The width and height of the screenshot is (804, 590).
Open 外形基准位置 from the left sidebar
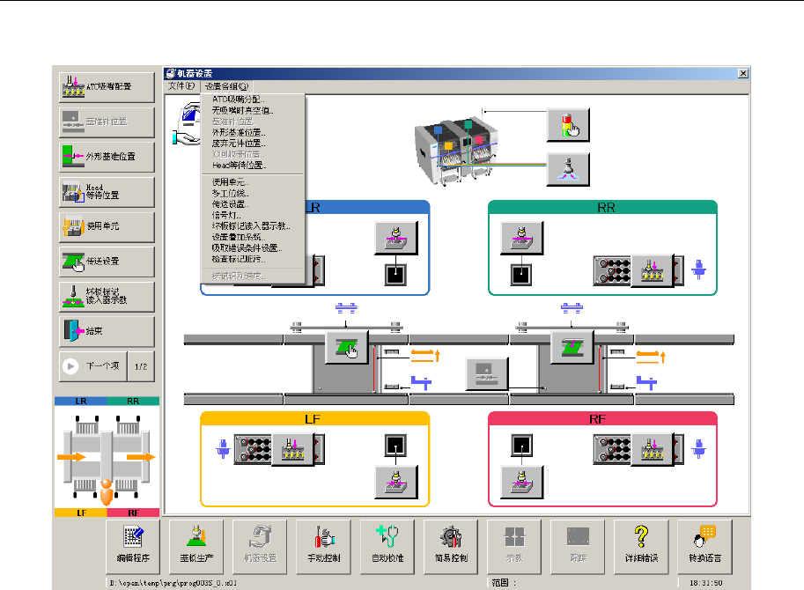107,157
